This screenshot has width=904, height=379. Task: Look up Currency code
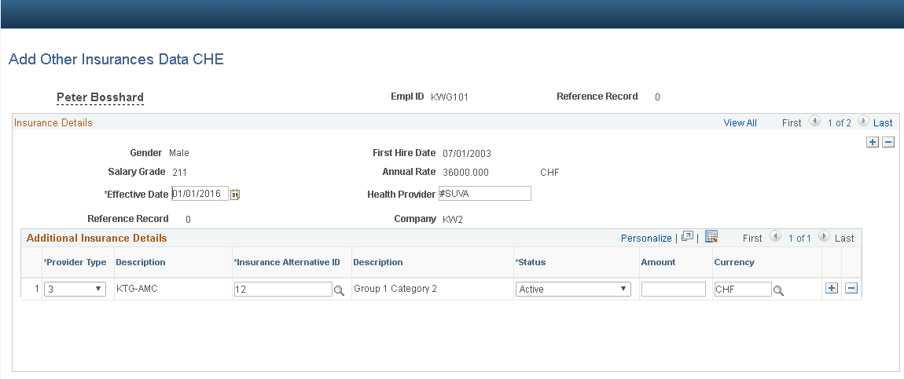pyautogui.click(x=778, y=290)
